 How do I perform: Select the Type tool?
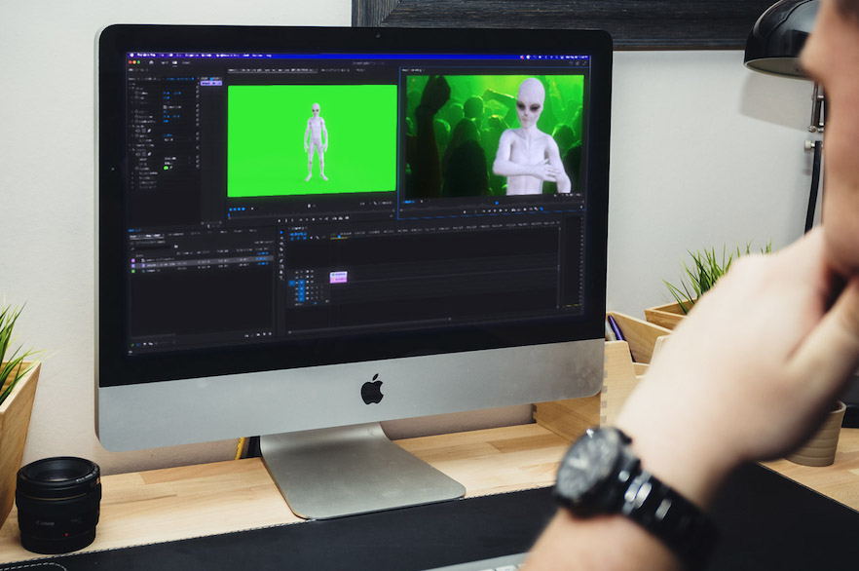click(x=281, y=278)
